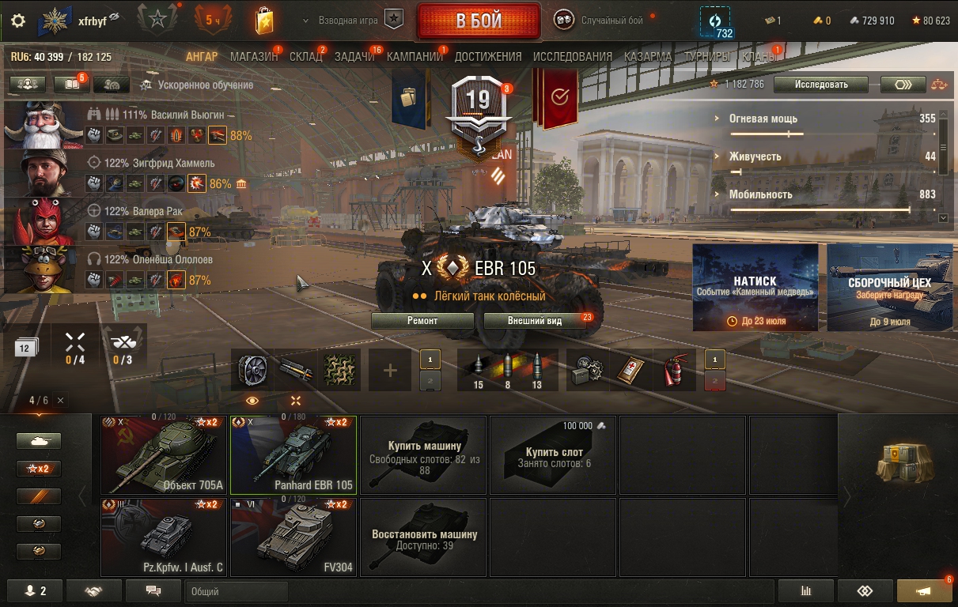Open the premium shop bag icon
This screenshot has height=607, width=958.
[x=265, y=21]
